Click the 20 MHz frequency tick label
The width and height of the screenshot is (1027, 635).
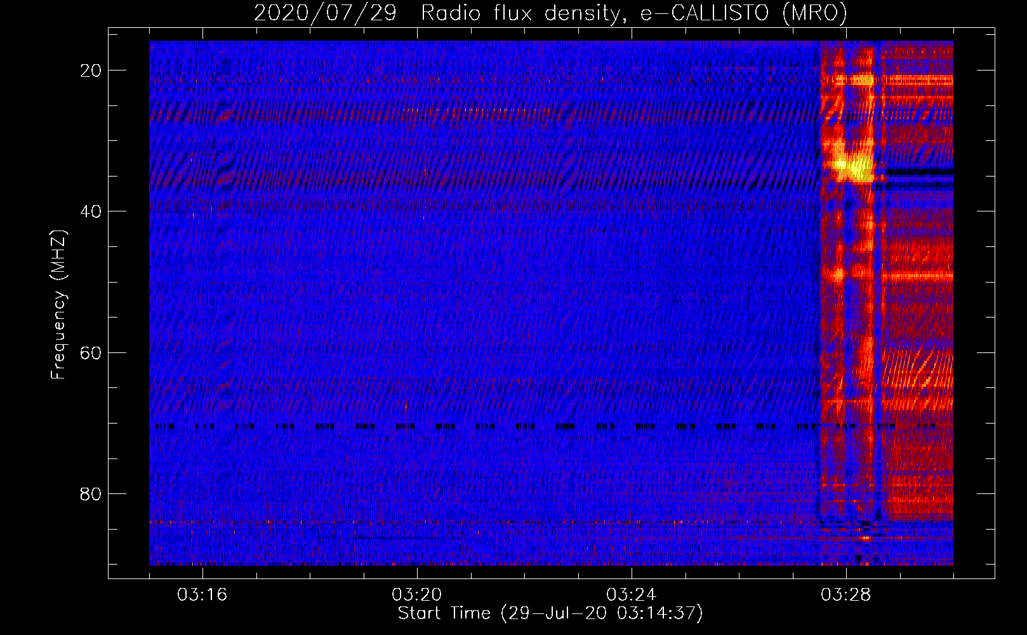point(91,70)
